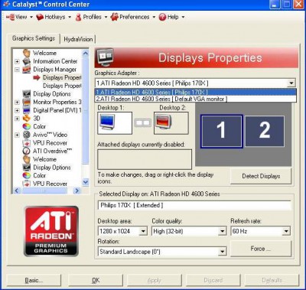The image size is (306, 290).
Task: Click the Detect Displays button
Action: point(261,176)
